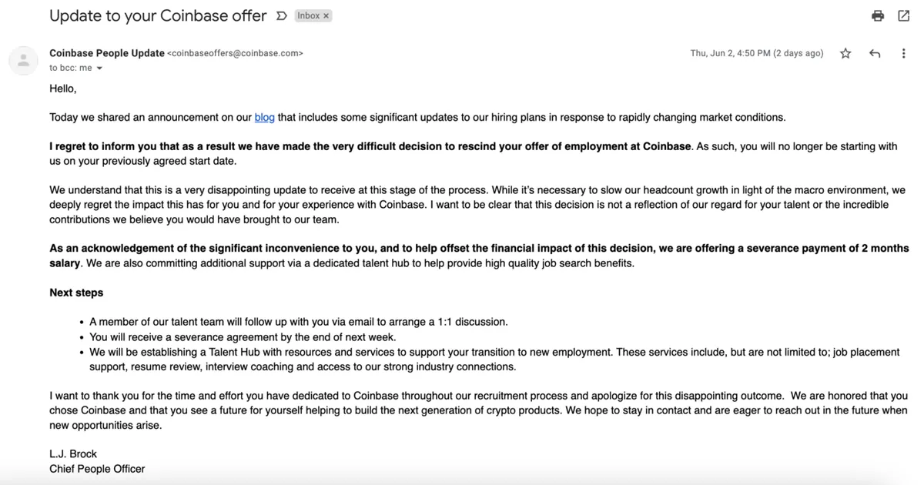Click the Inbox label tag
The image size is (924, 485).
(309, 16)
